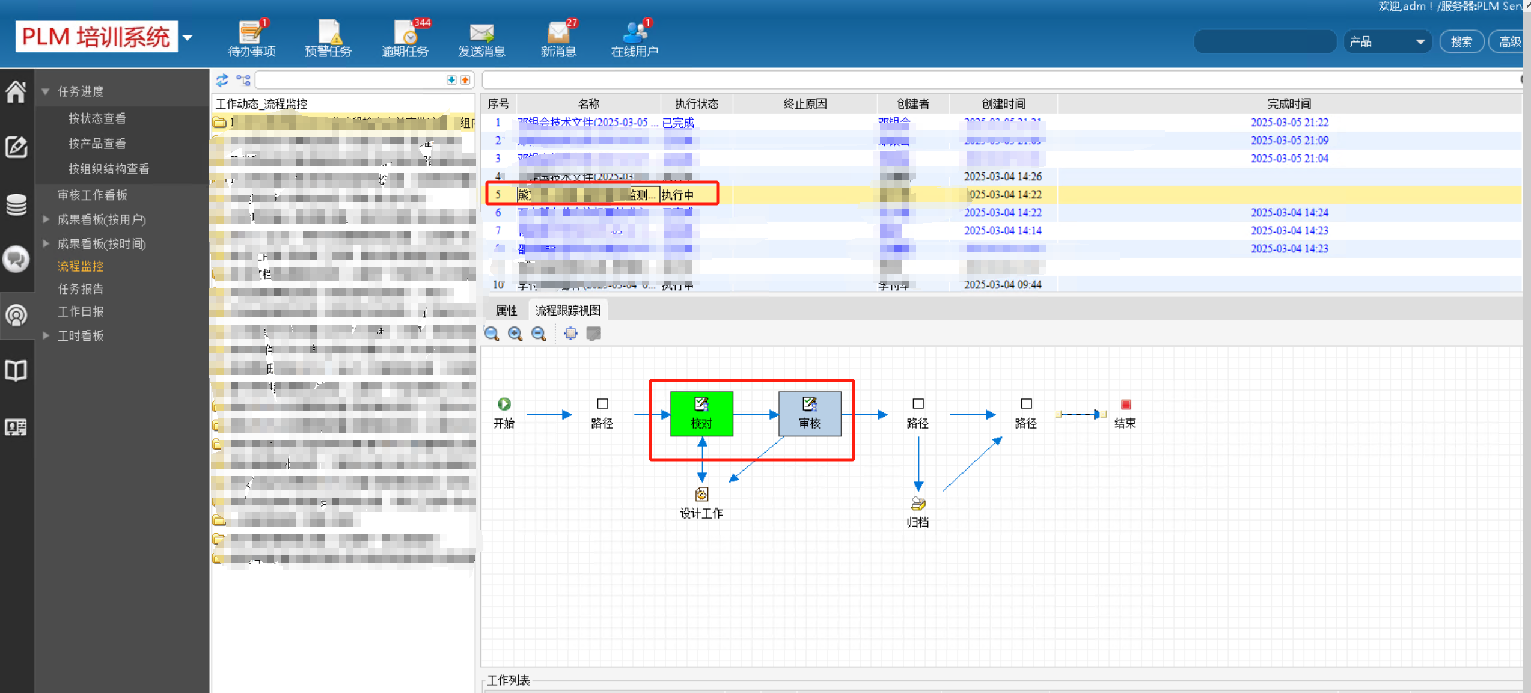Image resolution: width=1531 pixels, height=693 pixels.
Task: Select the green 校对 workflow node
Action: point(701,414)
